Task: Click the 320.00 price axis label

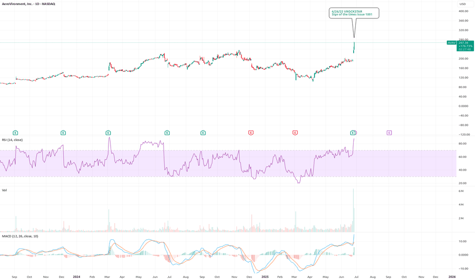Action: tap(463, 30)
